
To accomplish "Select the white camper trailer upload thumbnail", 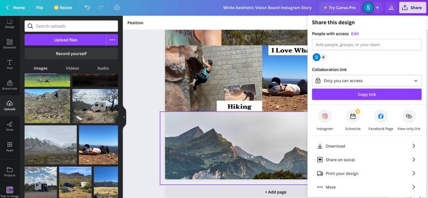I will coord(95,106).
